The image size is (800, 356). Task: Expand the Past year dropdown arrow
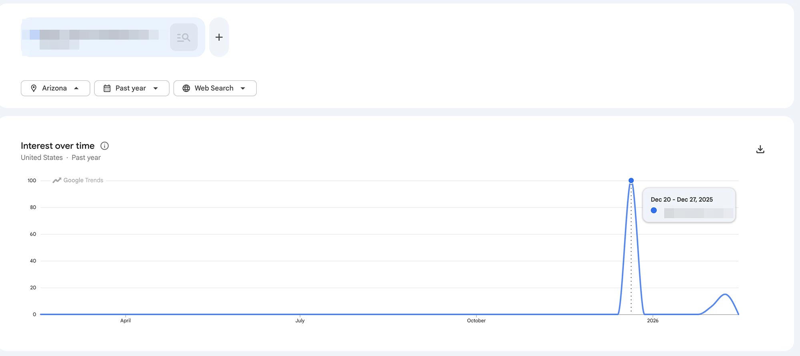tap(156, 88)
